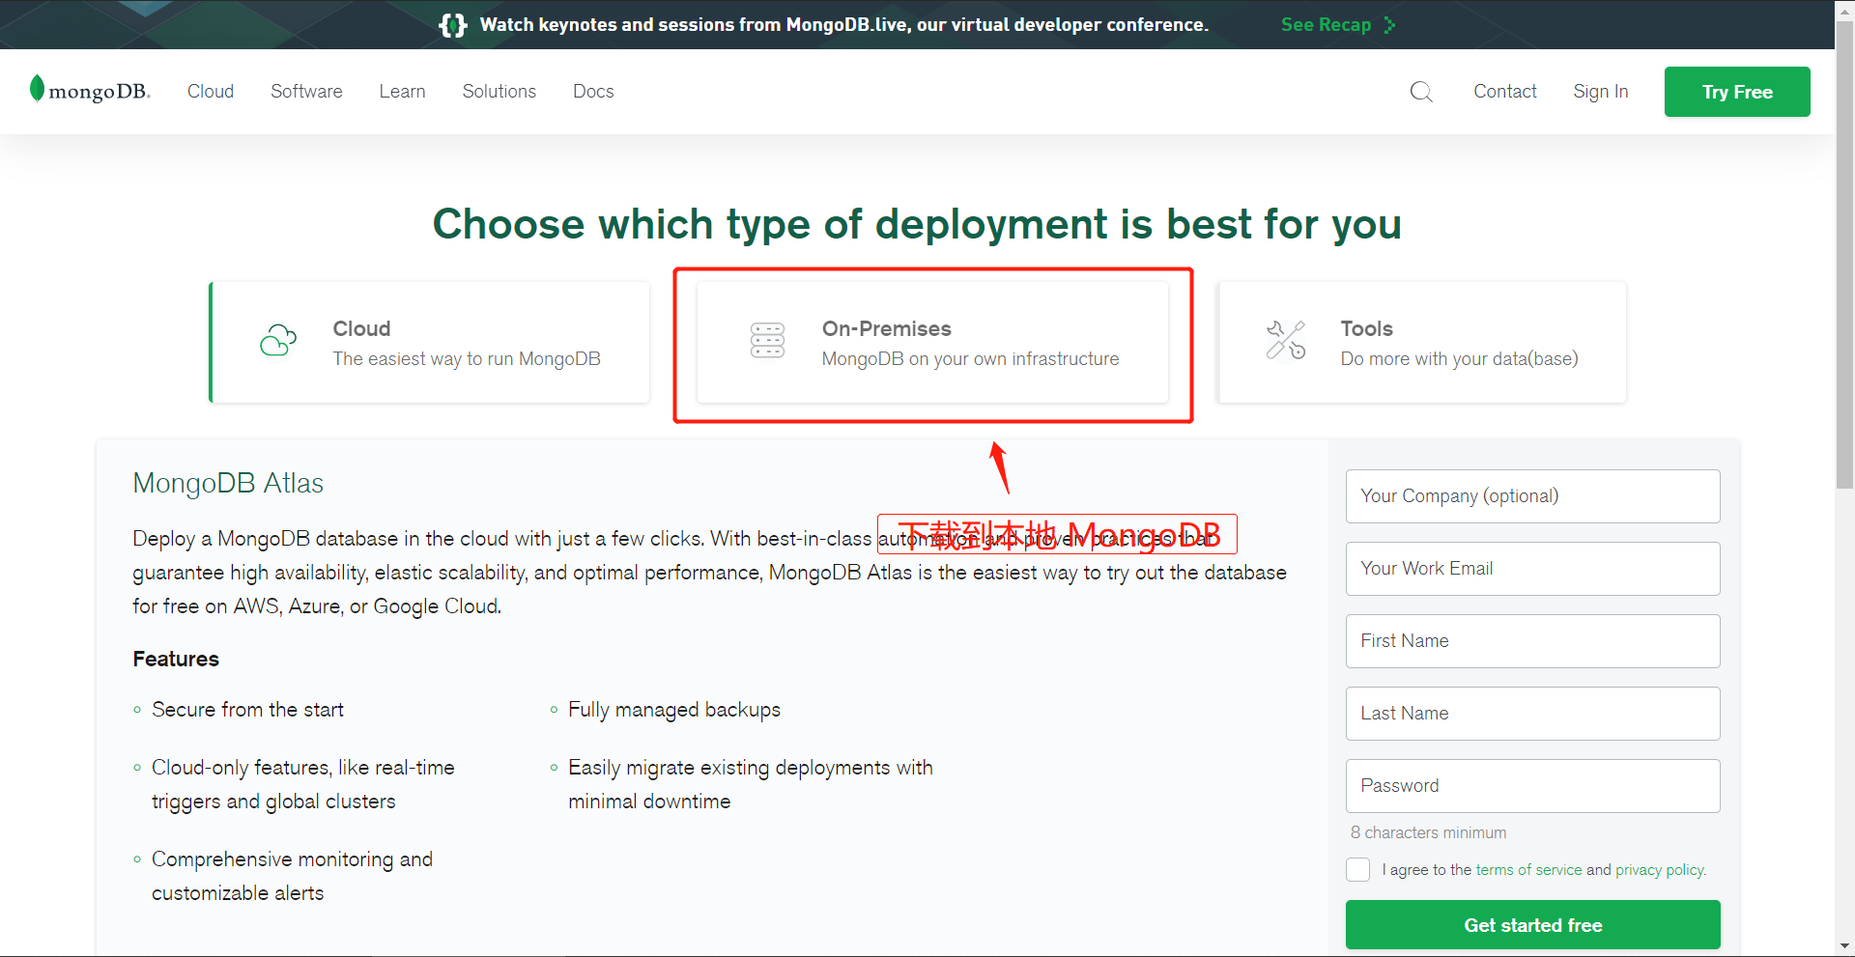Screen dimensions: 1855x957
Task: Click the See Recap link
Action: 1326,25
